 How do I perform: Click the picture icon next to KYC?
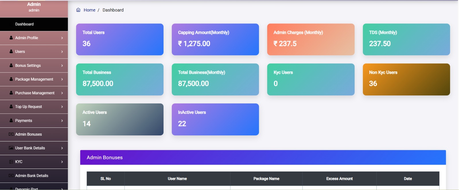click(11, 162)
